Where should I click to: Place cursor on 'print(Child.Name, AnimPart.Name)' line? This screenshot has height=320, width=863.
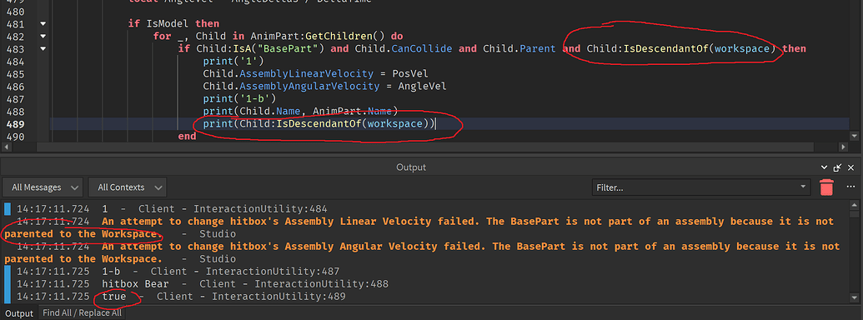[300, 112]
